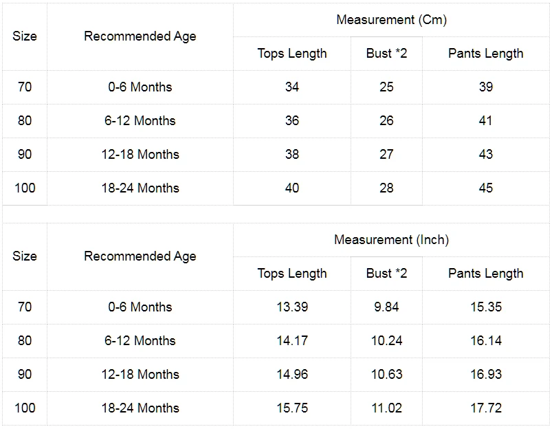The image size is (554, 429).
Task: Select the size 100 cell in the Inch table
Action: (x=25, y=408)
